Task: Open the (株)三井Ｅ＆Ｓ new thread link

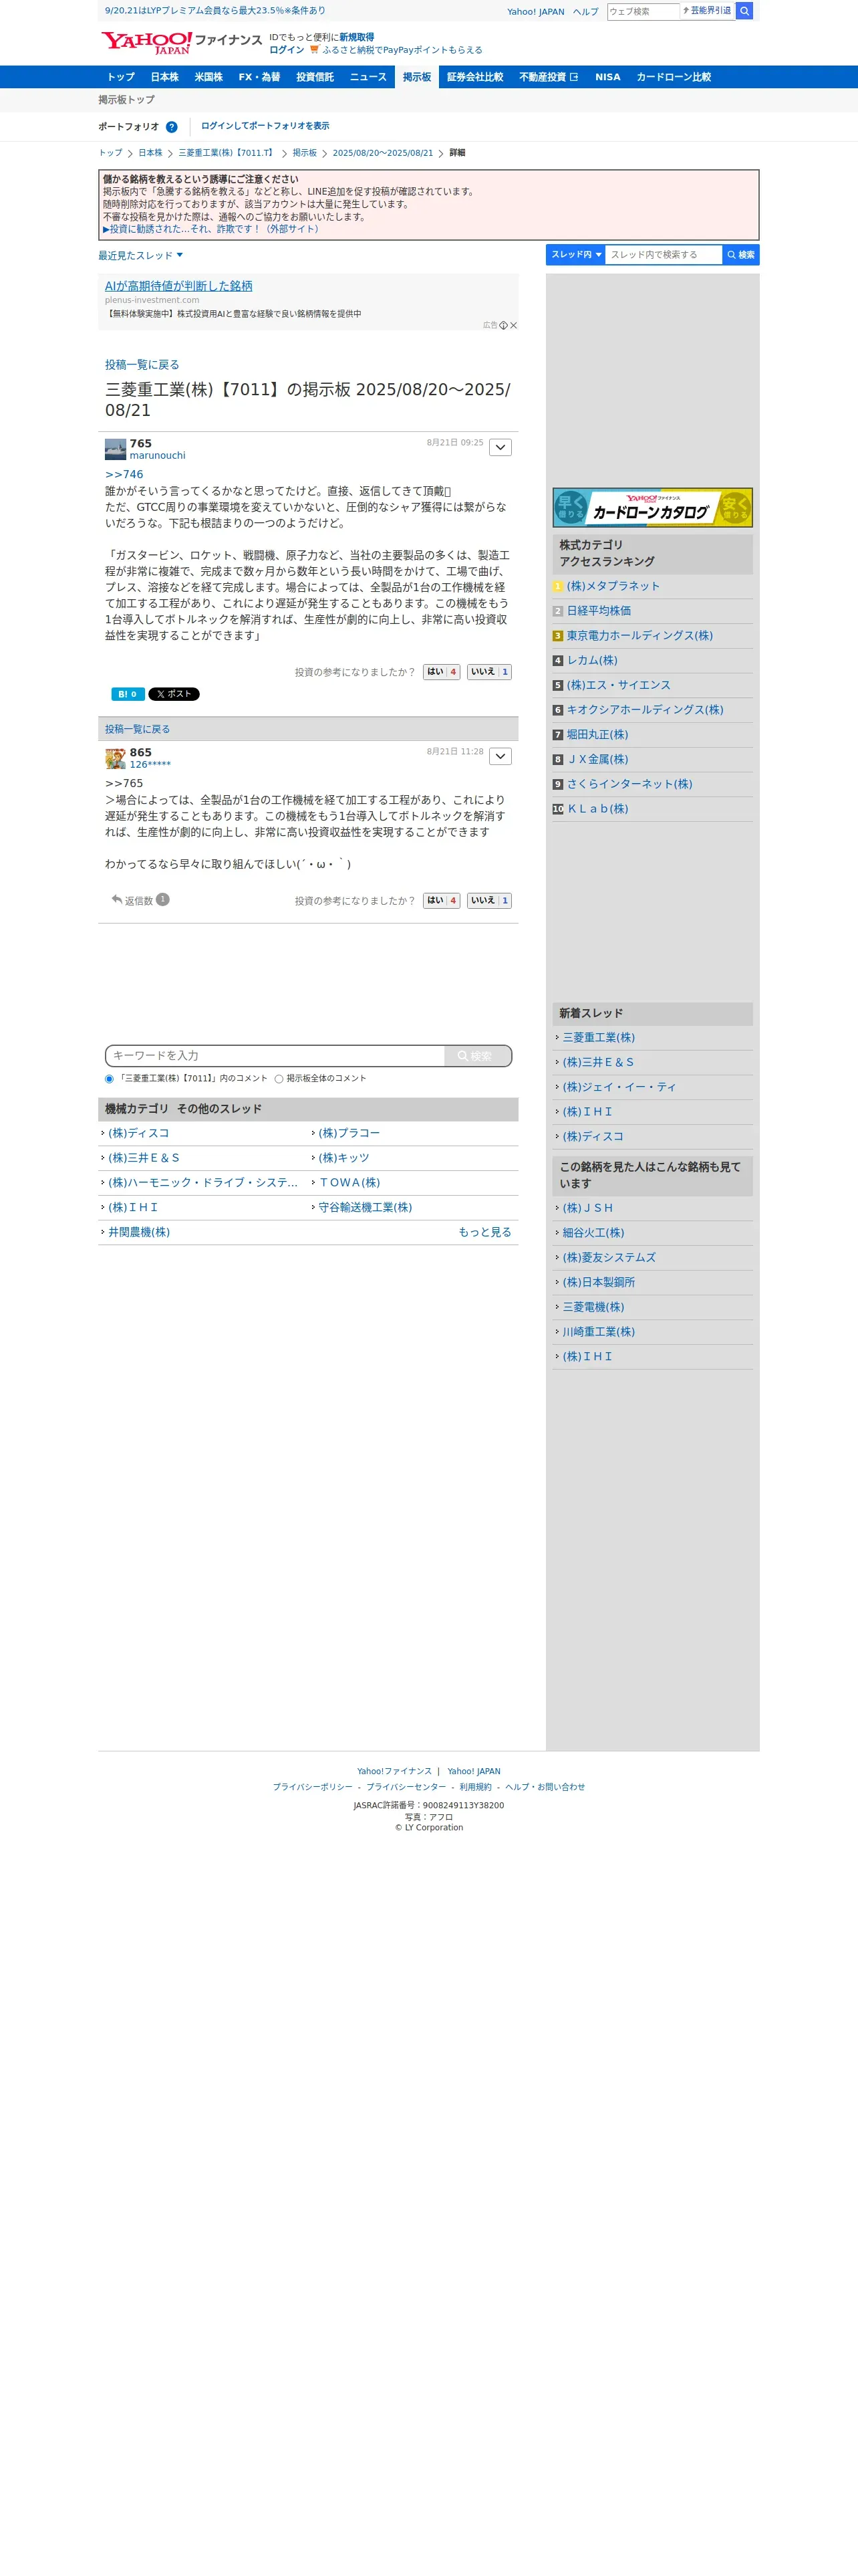Action: tap(598, 1063)
